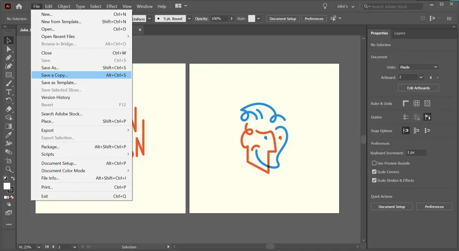Image resolution: width=459 pixels, height=251 pixels.
Task: Disable Scale Strokes & Effects
Action: pos(374,180)
